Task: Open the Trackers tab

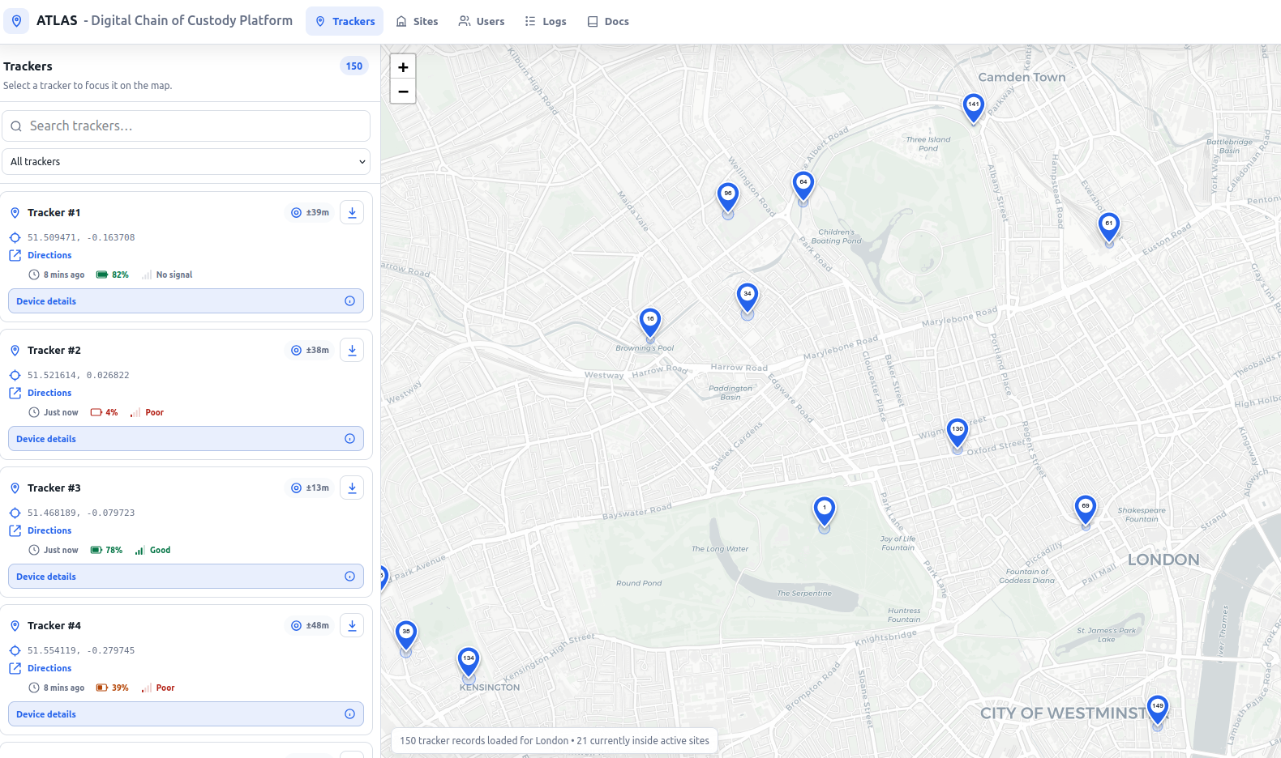Action: coord(345,21)
